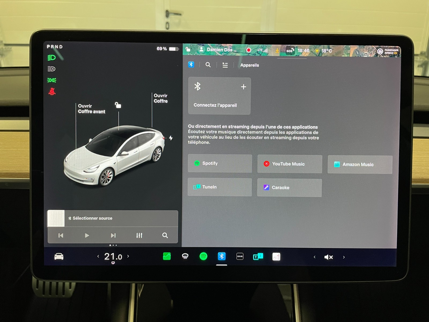Increase temperature with right chevron
The image size is (429, 322).
128,256
